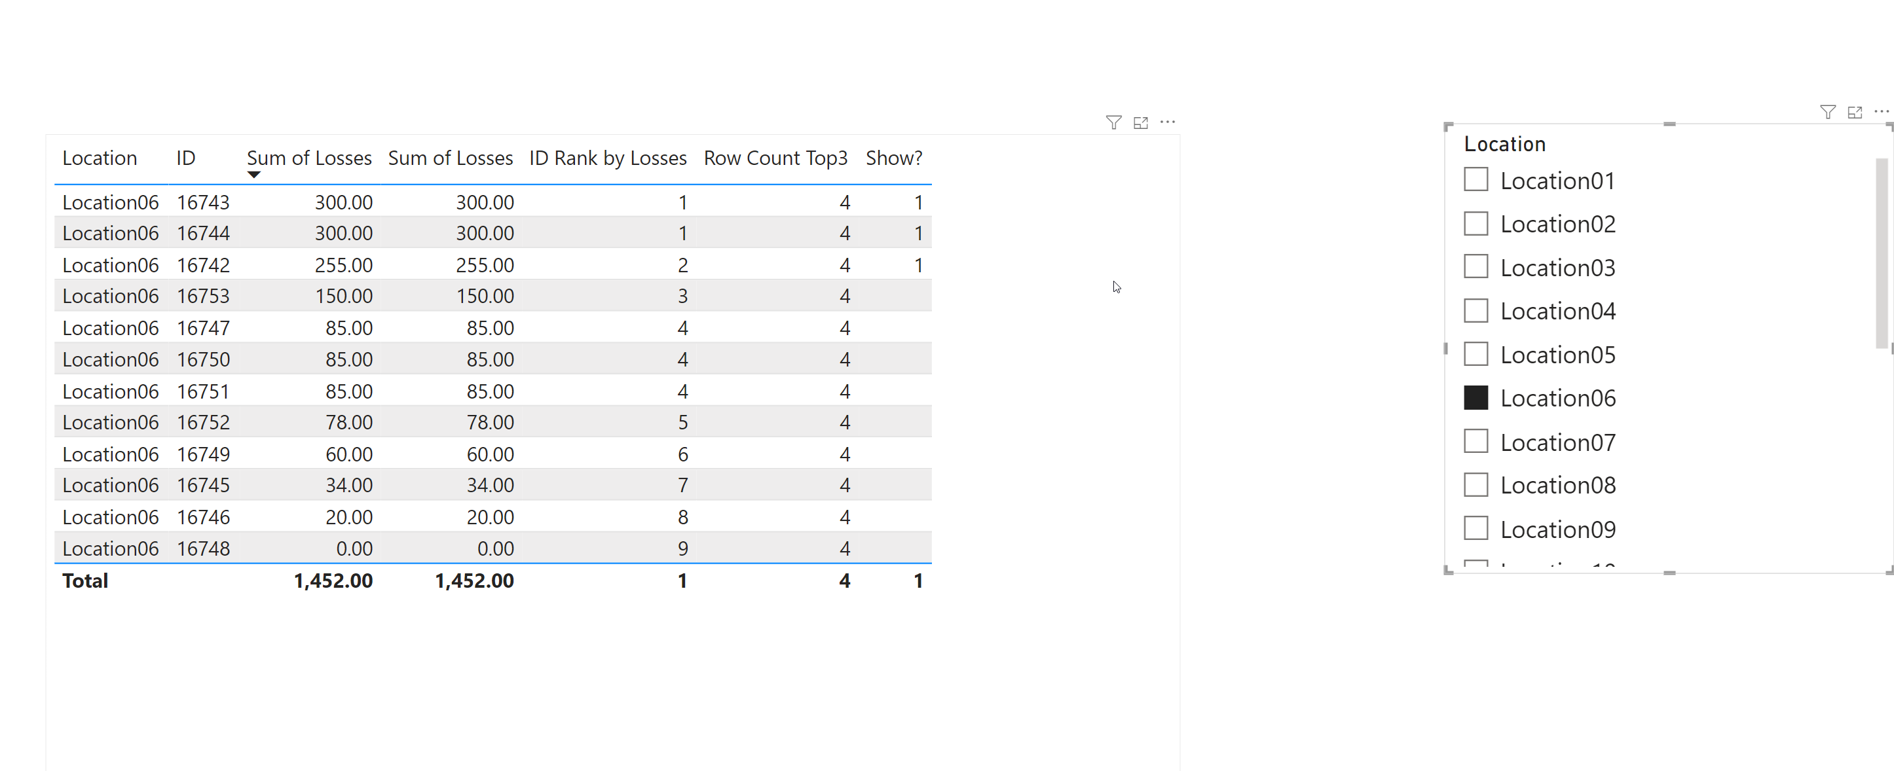Click the bottom-middle resize handle of the slicer
The image size is (1894, 771).
tap(1669, 573)
